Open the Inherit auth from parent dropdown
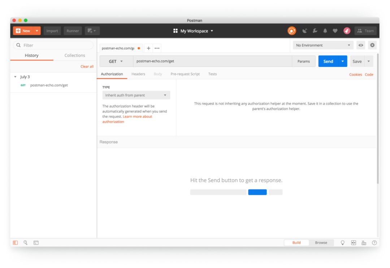The width and height of the screenshot is (390, 268). point(136,95)
